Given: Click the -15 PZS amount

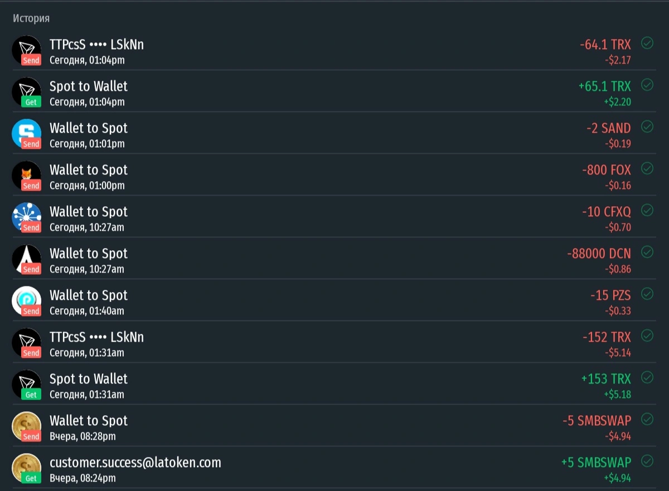Looking at the screenshot, I should [610, 295].
